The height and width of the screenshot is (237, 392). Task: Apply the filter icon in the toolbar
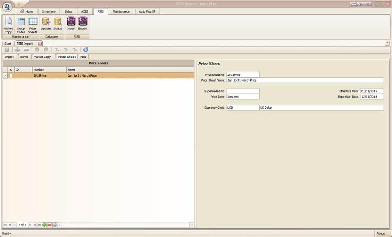(x=57, y=50)
